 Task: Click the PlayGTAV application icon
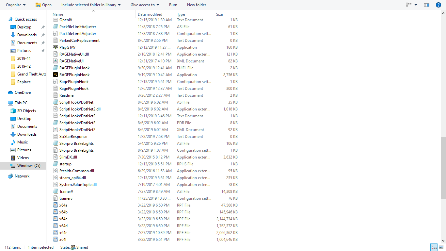[56, 47]
